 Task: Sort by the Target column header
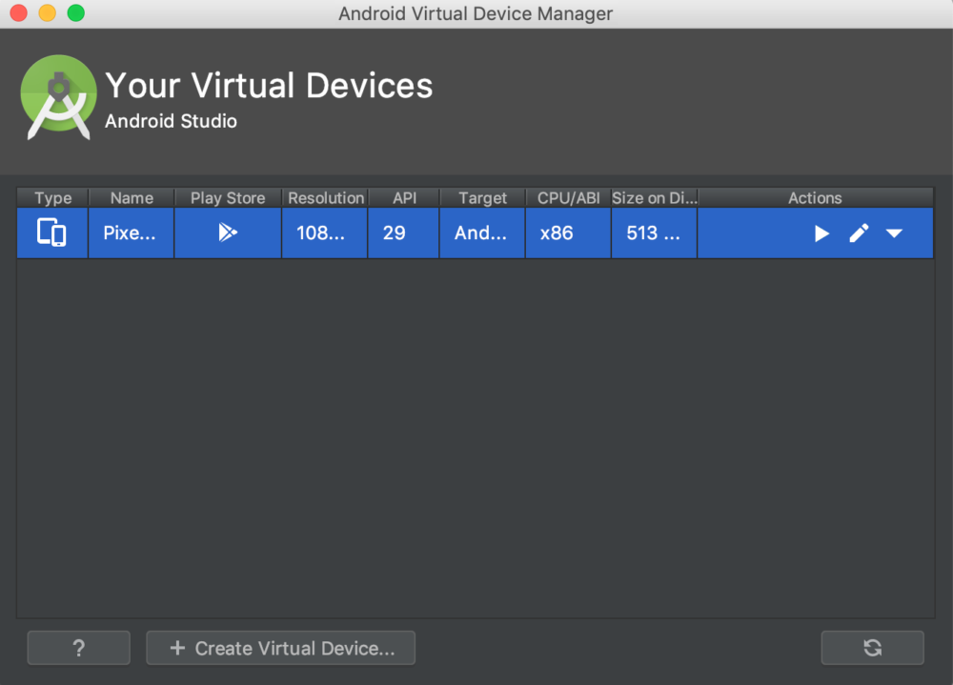(x=482, y=198)
